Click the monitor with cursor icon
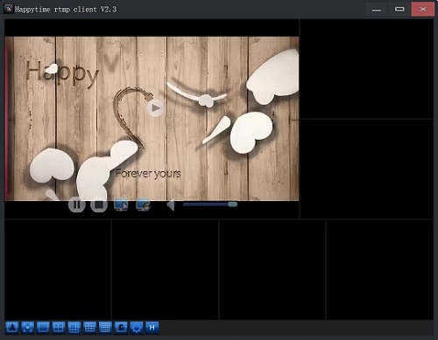 [121, 205]
